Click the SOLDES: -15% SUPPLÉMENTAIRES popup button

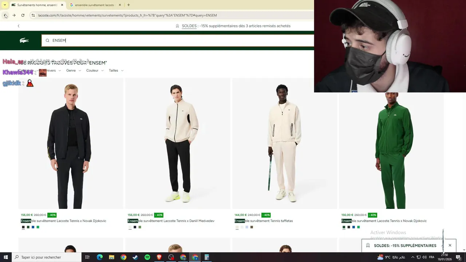click(x=405, y=246)
